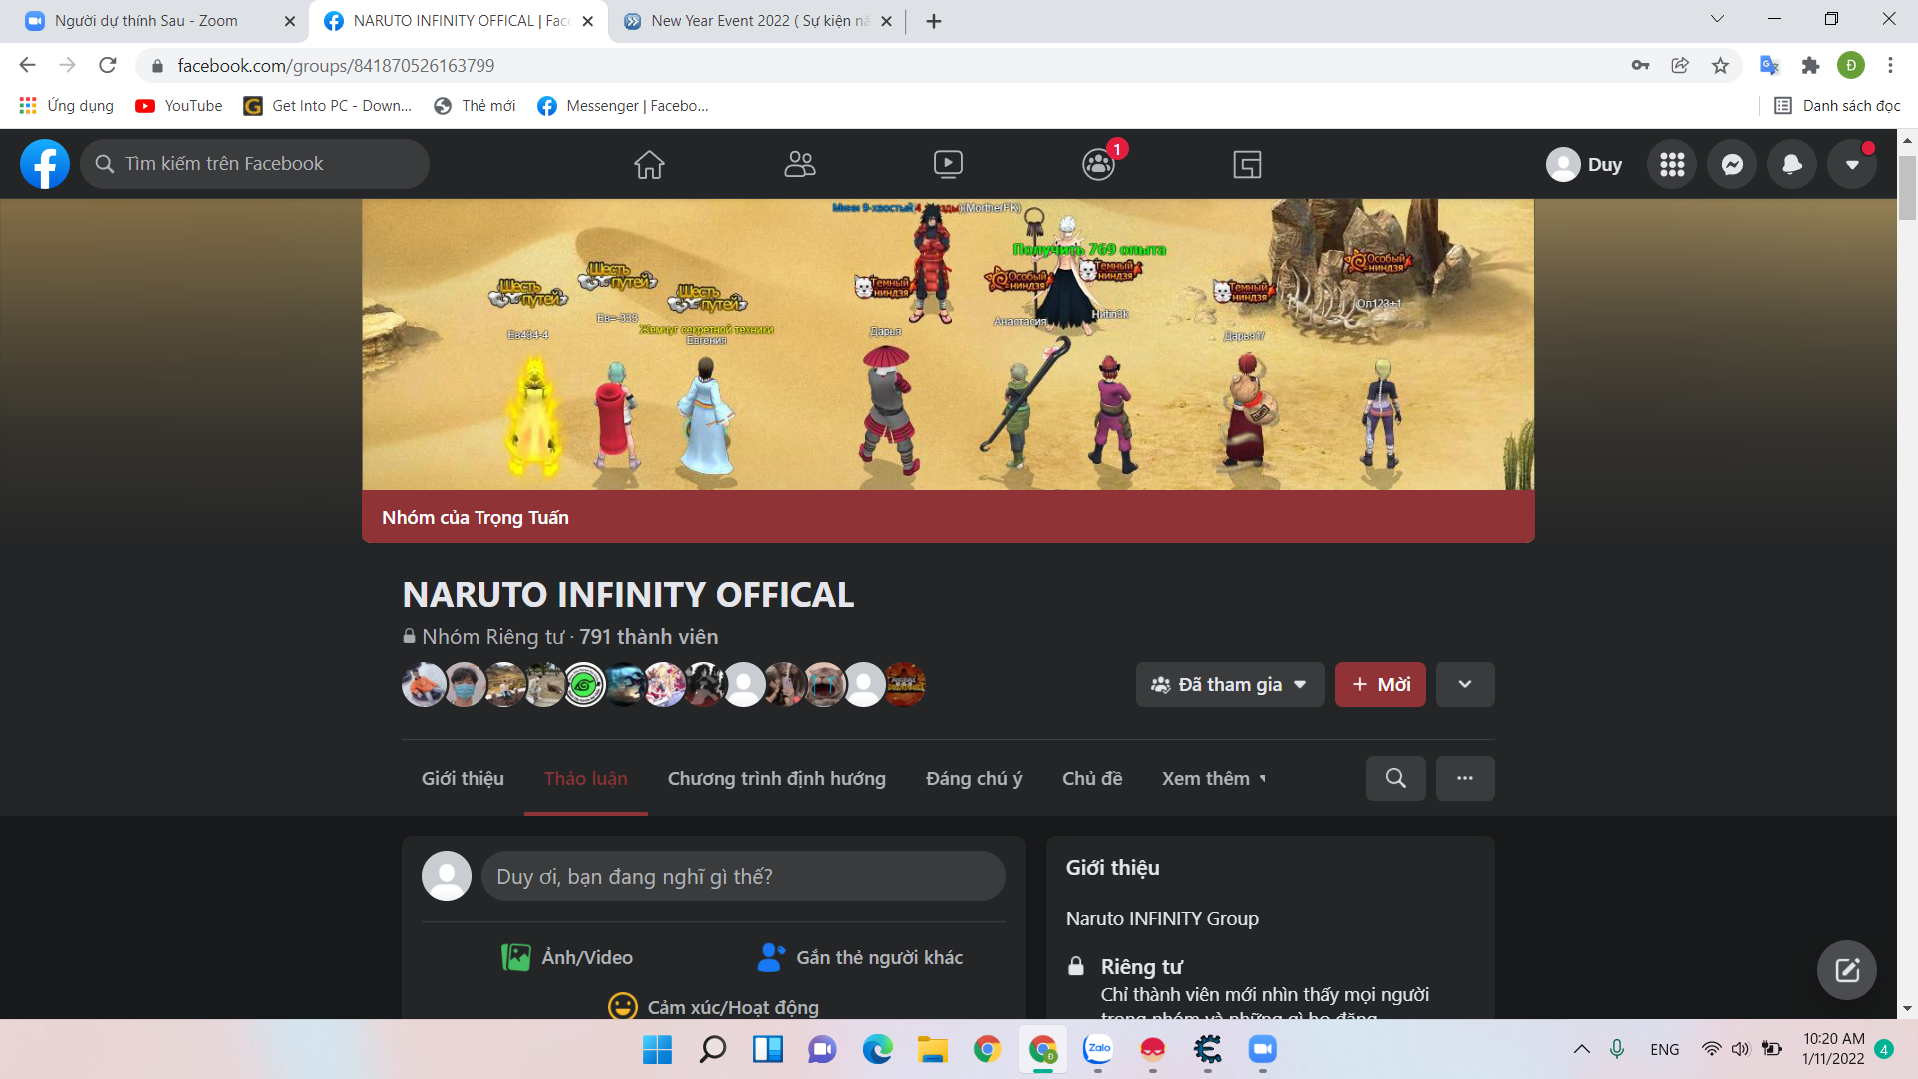
Task: Open Danh sách đọc reading list
Action: [x=1837, y=106]
